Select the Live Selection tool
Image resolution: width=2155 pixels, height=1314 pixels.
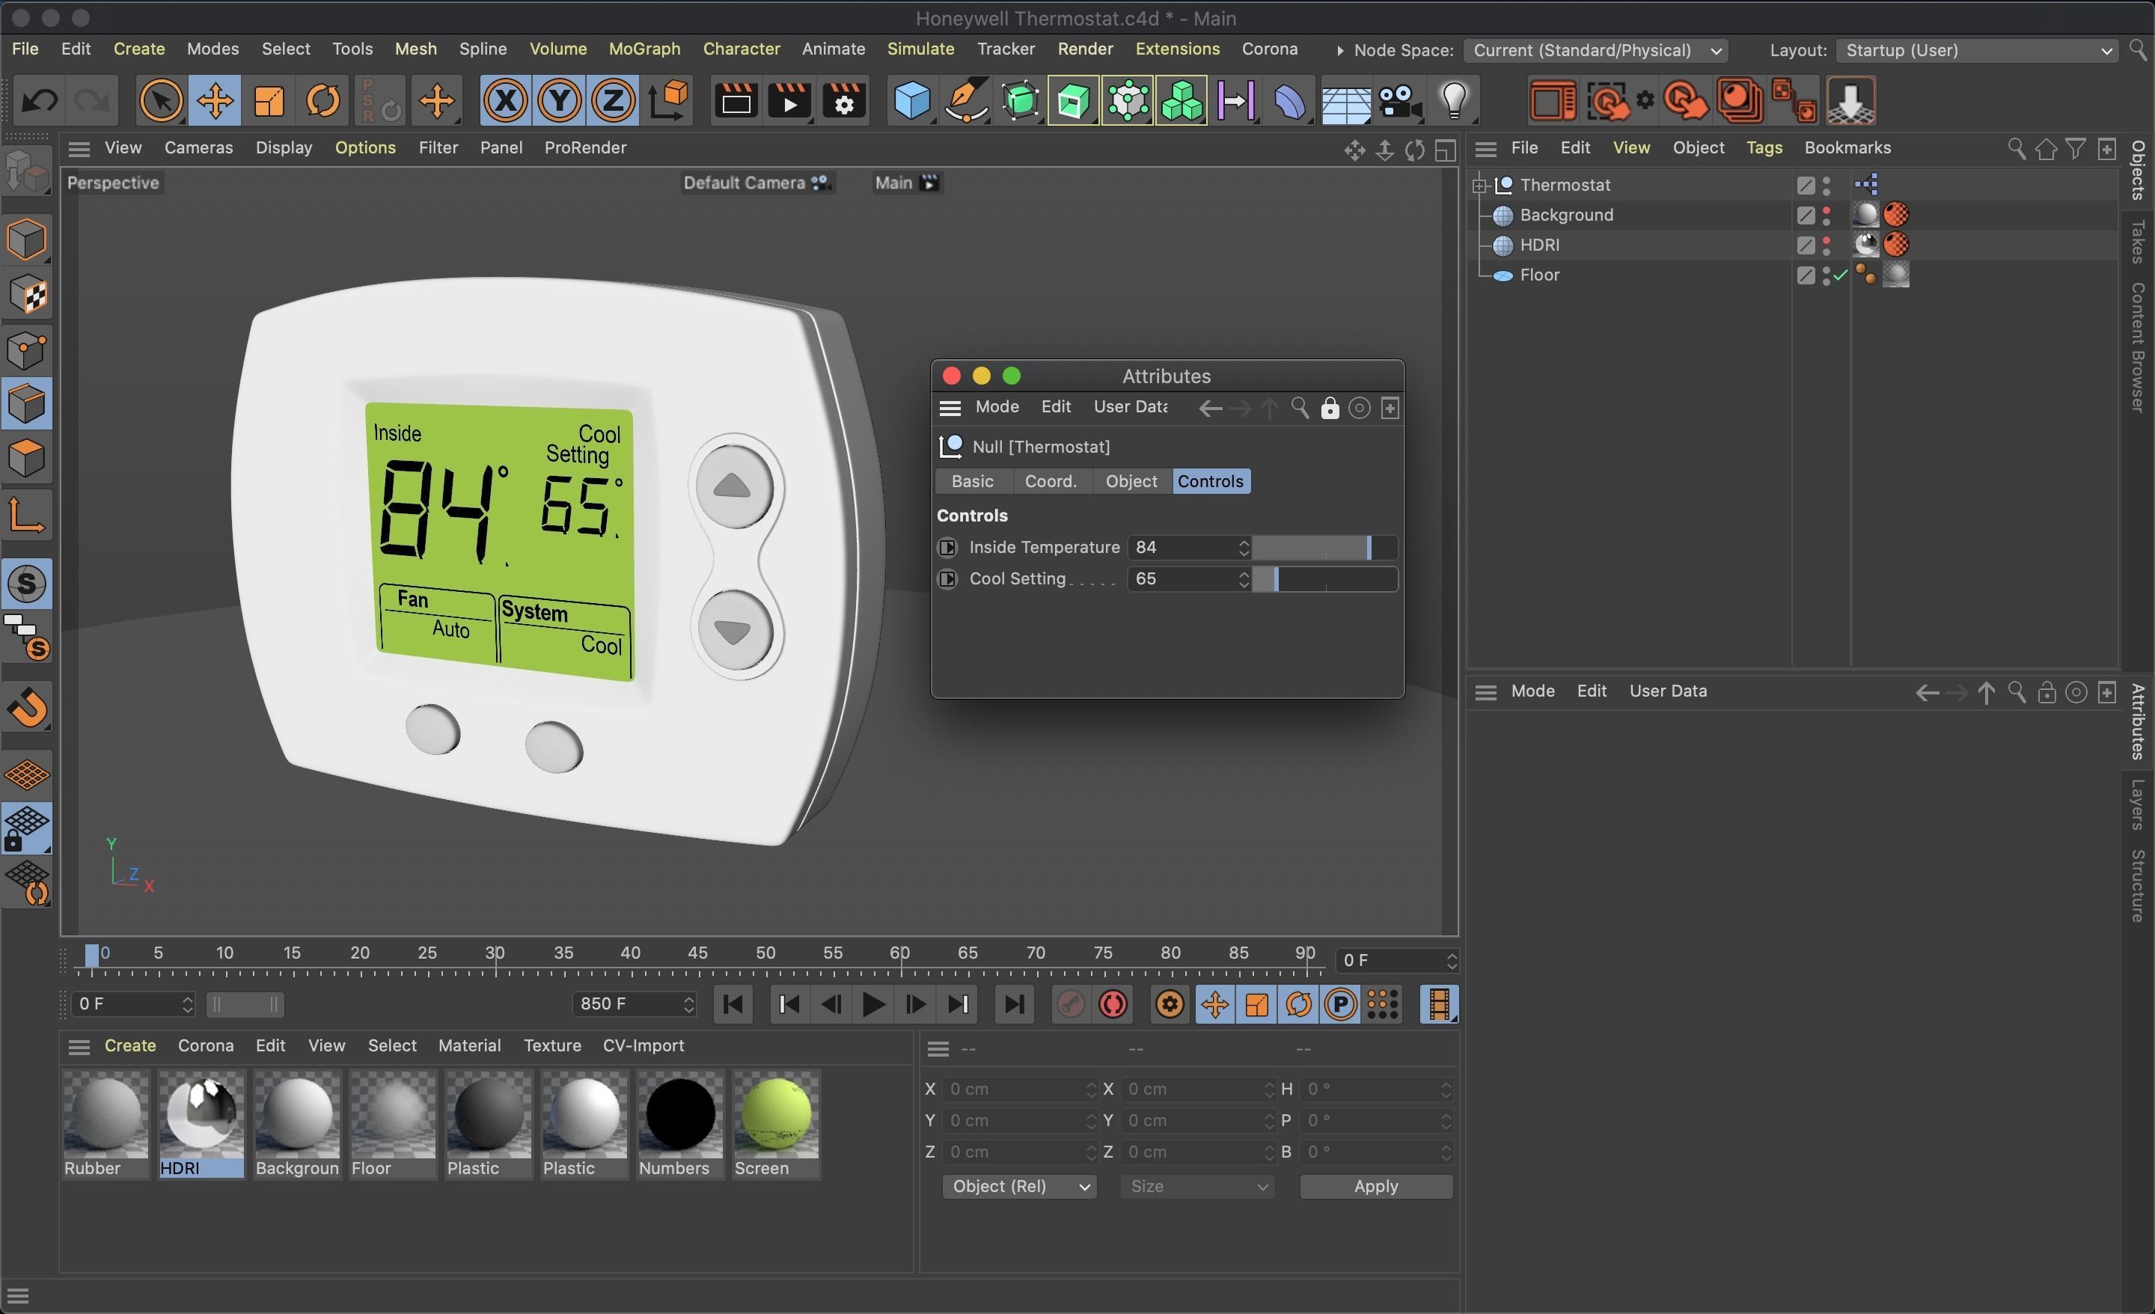pos(161,100)
